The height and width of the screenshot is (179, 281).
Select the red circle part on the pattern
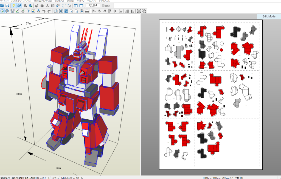[x=221, y=50]
